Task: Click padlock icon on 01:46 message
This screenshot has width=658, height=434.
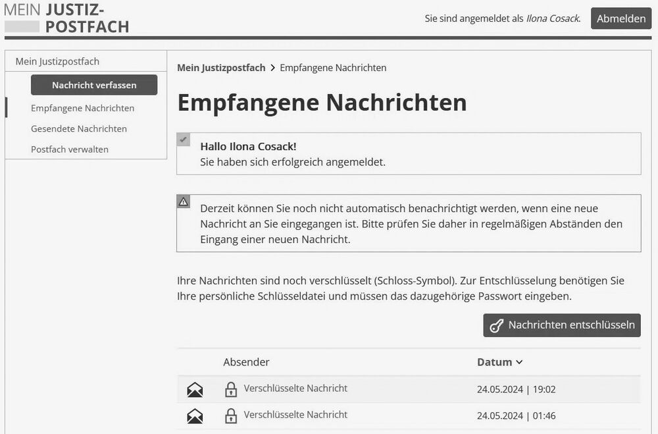Action: pos(231,416)
